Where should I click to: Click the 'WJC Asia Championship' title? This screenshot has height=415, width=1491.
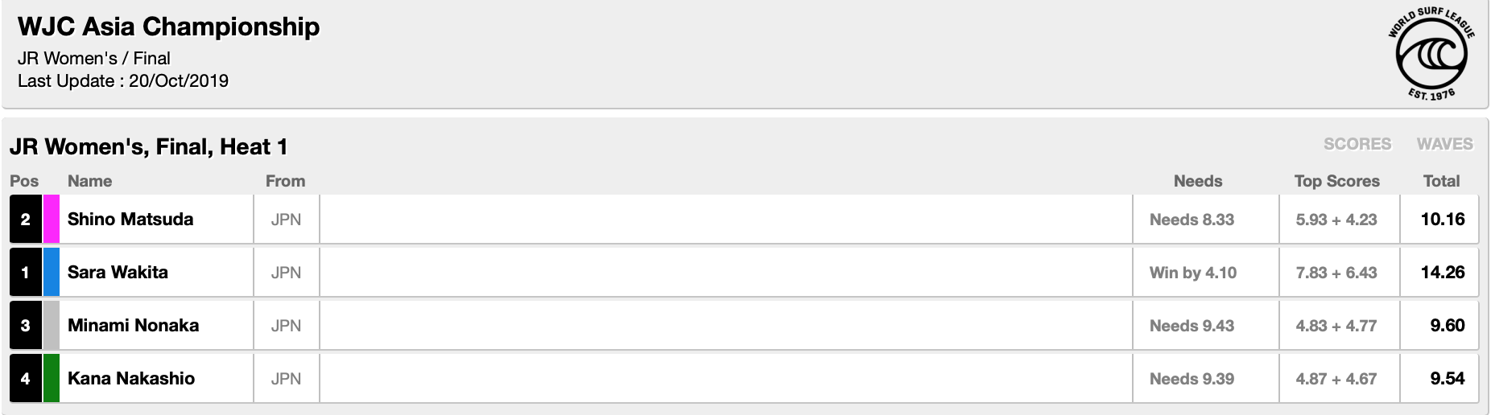point(169,27)
